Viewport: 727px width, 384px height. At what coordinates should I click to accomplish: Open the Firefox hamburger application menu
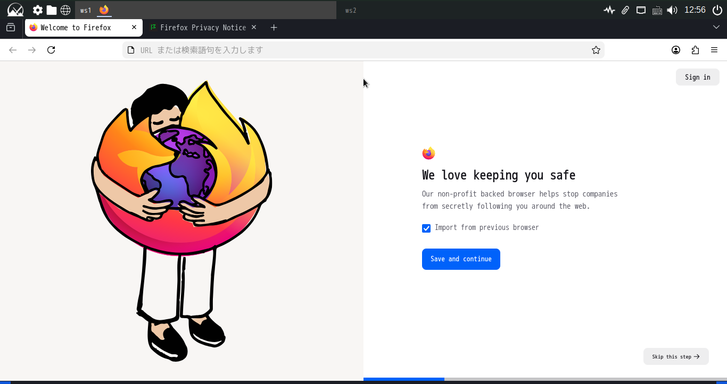pyautogui.click(x=714, y=50)
